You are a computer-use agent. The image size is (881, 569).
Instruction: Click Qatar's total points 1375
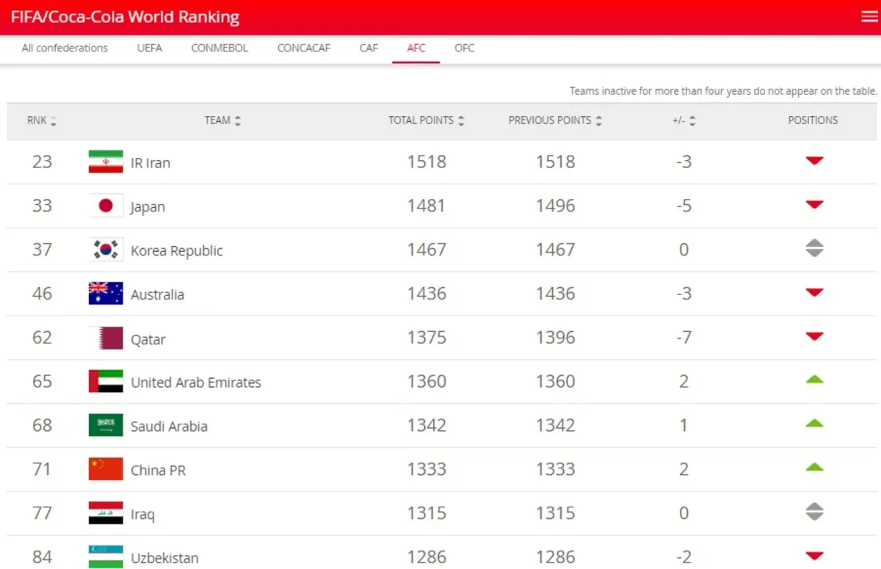click(x=427, y=338)
